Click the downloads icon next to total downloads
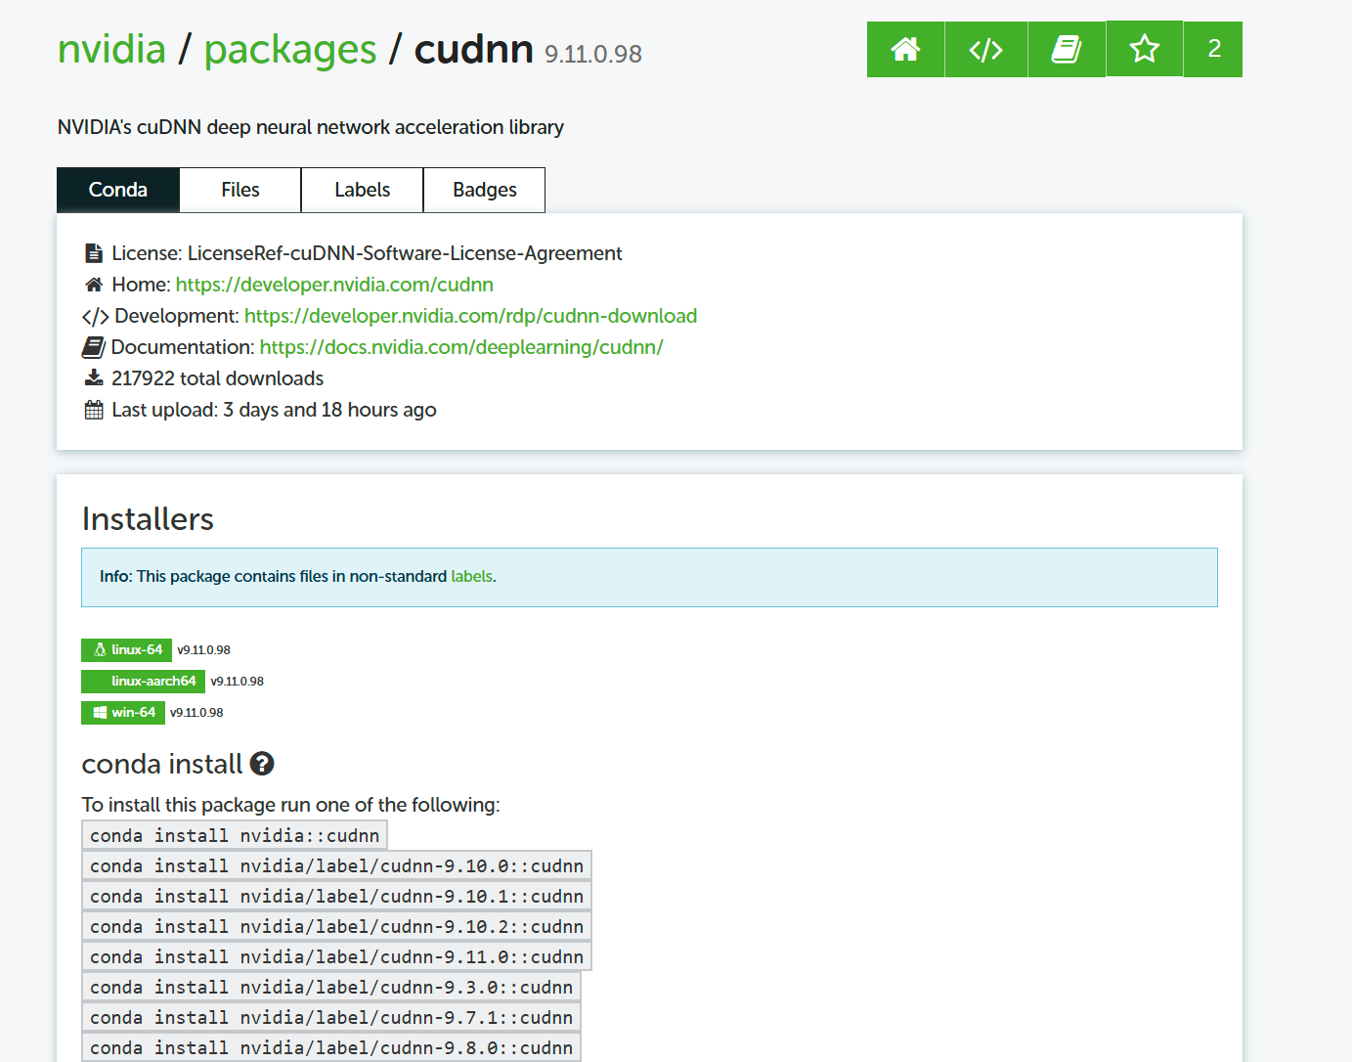 93,376
